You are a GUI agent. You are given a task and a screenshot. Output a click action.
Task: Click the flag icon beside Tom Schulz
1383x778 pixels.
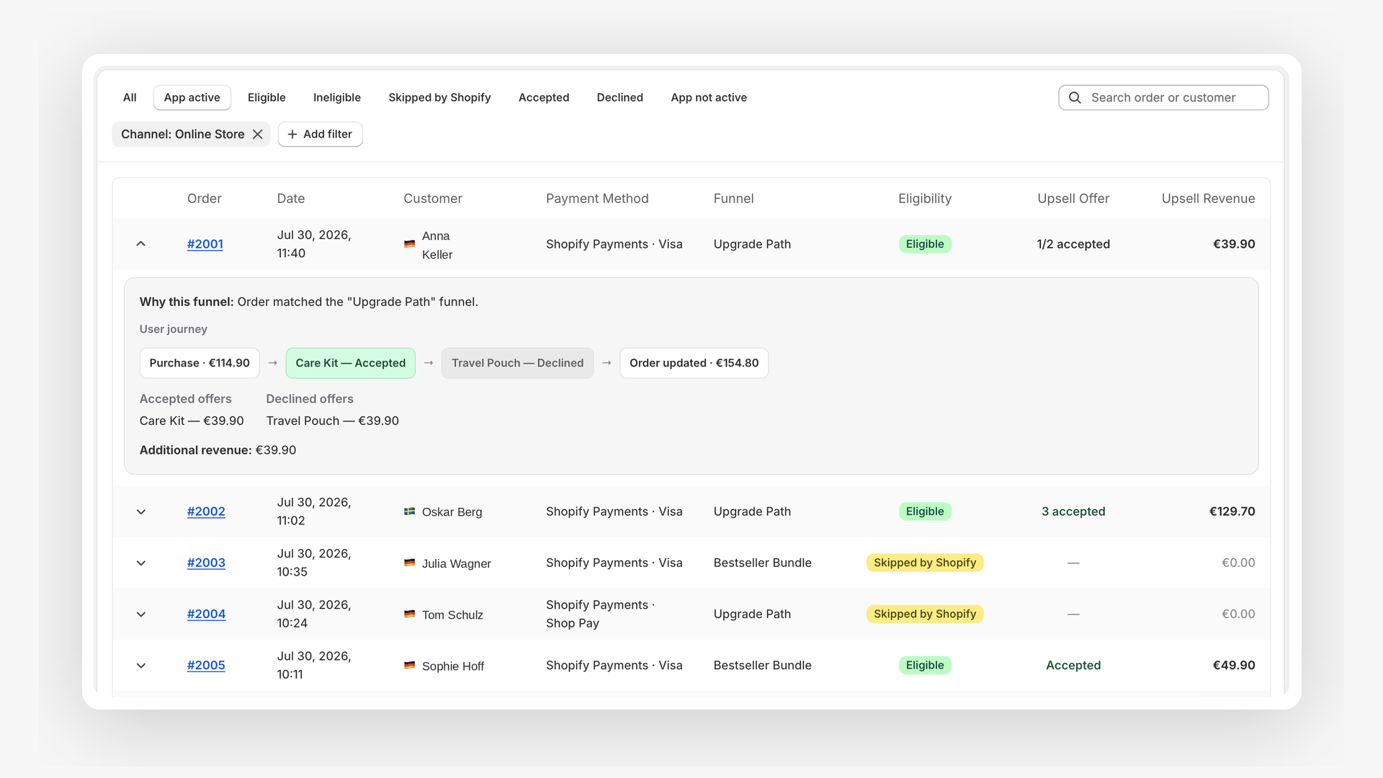tap(409, 614)
